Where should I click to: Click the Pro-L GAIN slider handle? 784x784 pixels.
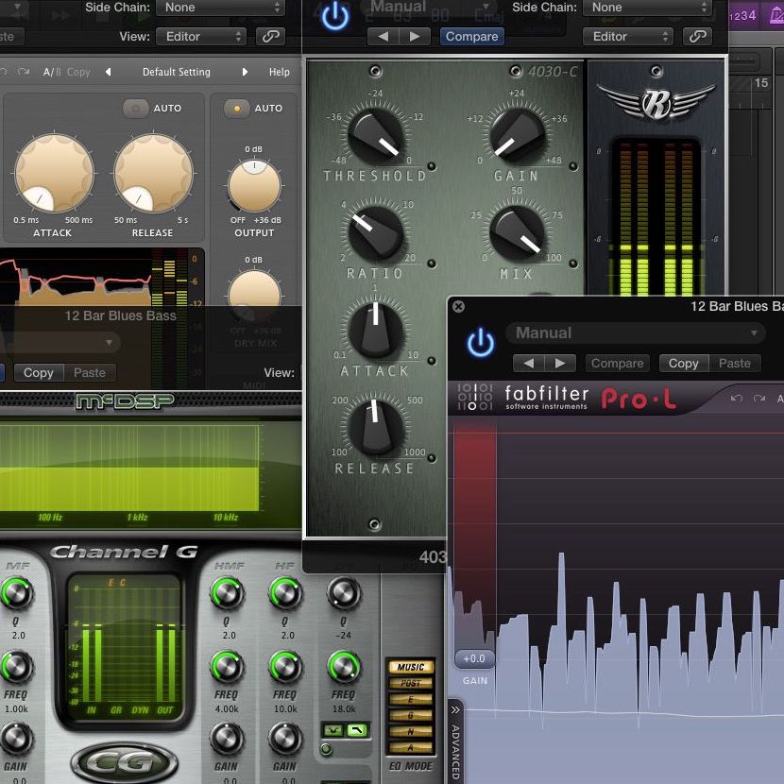click(x=474, y=658)
